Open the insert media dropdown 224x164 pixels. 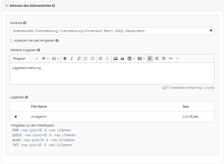(141, 59)
